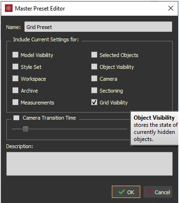Tick the Camera checkbox

[x=94, y=78]
